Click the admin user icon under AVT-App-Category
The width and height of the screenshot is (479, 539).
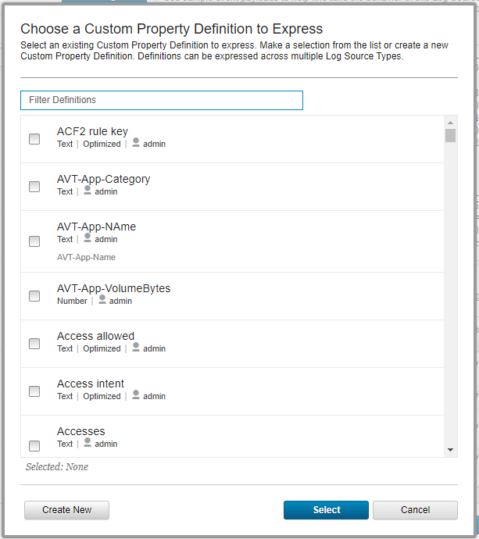tap(88, 191)
